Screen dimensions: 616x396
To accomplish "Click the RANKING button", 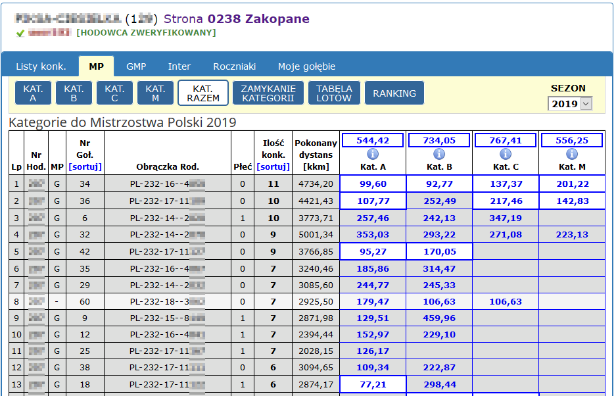I will 394,93.
